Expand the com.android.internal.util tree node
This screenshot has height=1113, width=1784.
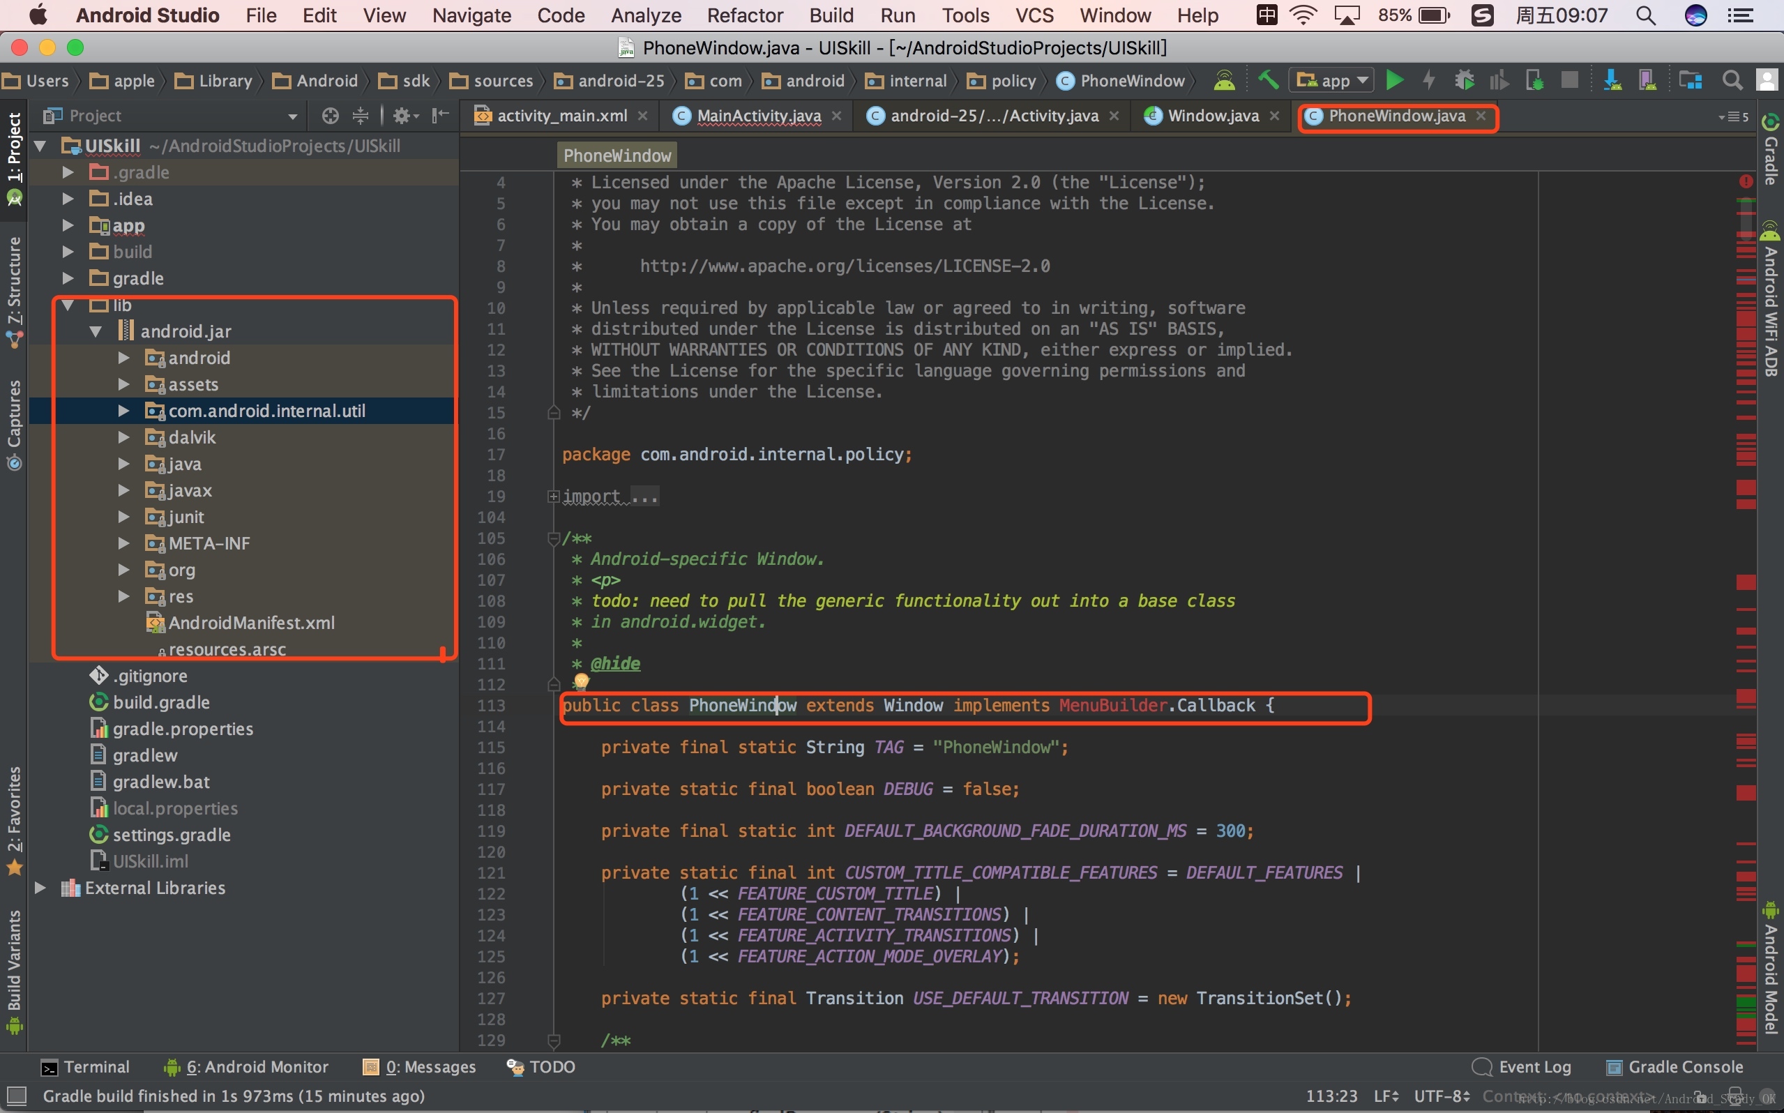click(123, 409)
